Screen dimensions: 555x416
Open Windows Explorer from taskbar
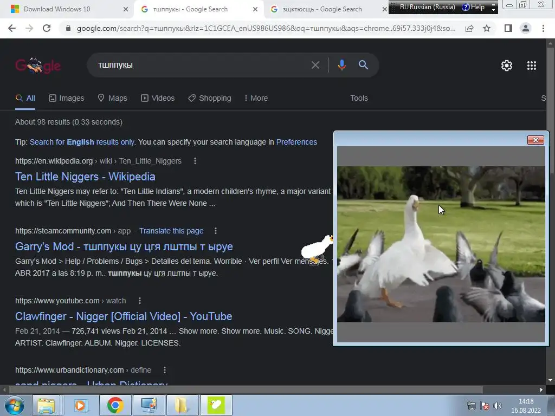(46, 405)
